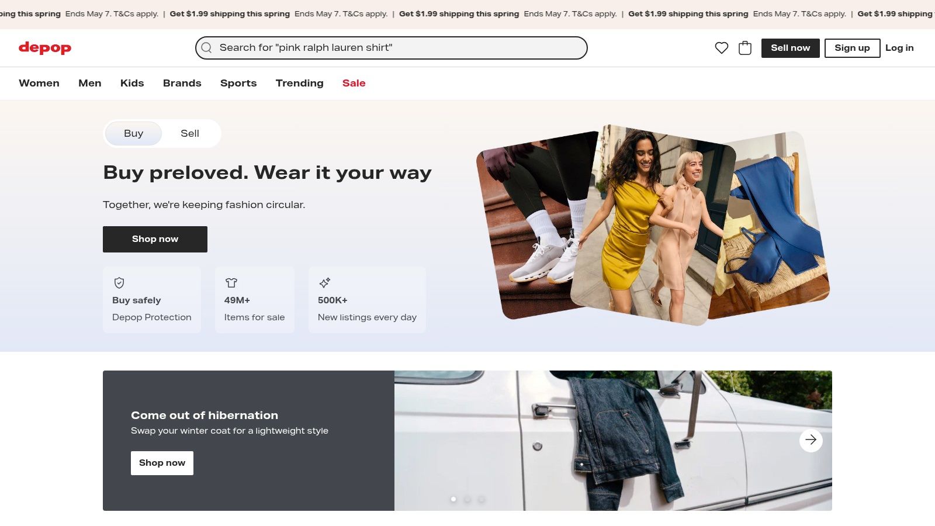Open the Men category
This screenshot has height=526, width=935.
[x=89, y=83]
